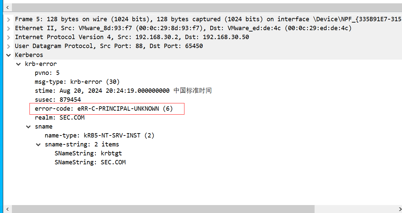Image resolution: width=402 pixels, height=213 pixels.
Task: Select the pvno: 5 field
Action: pyautogui.click(x=47, y=73)
